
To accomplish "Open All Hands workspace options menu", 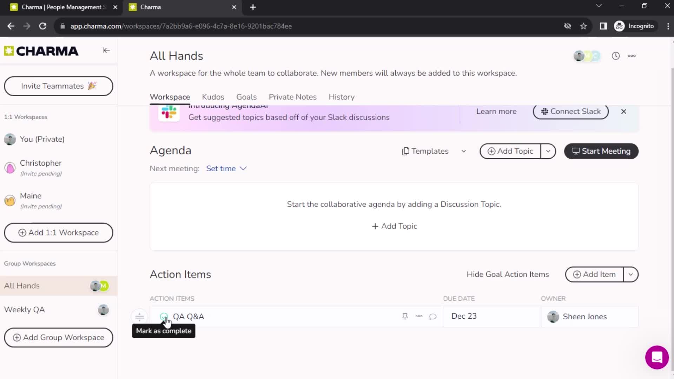I will click(632, 56).
